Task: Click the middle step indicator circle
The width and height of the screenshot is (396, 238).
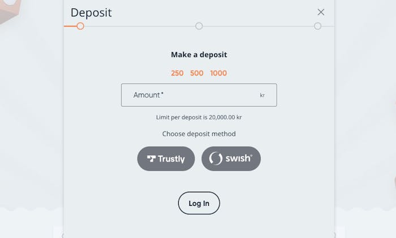Action: pyautogui.click(x=199, y=26)
